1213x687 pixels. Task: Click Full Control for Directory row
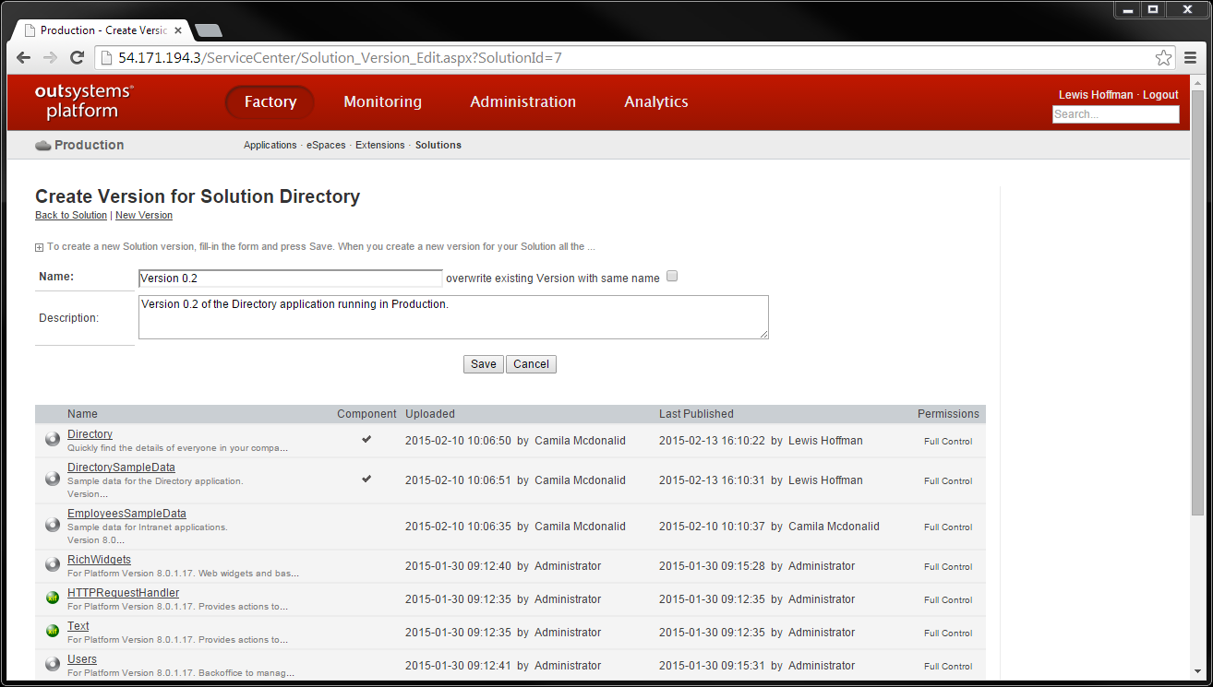coord(948,441)
